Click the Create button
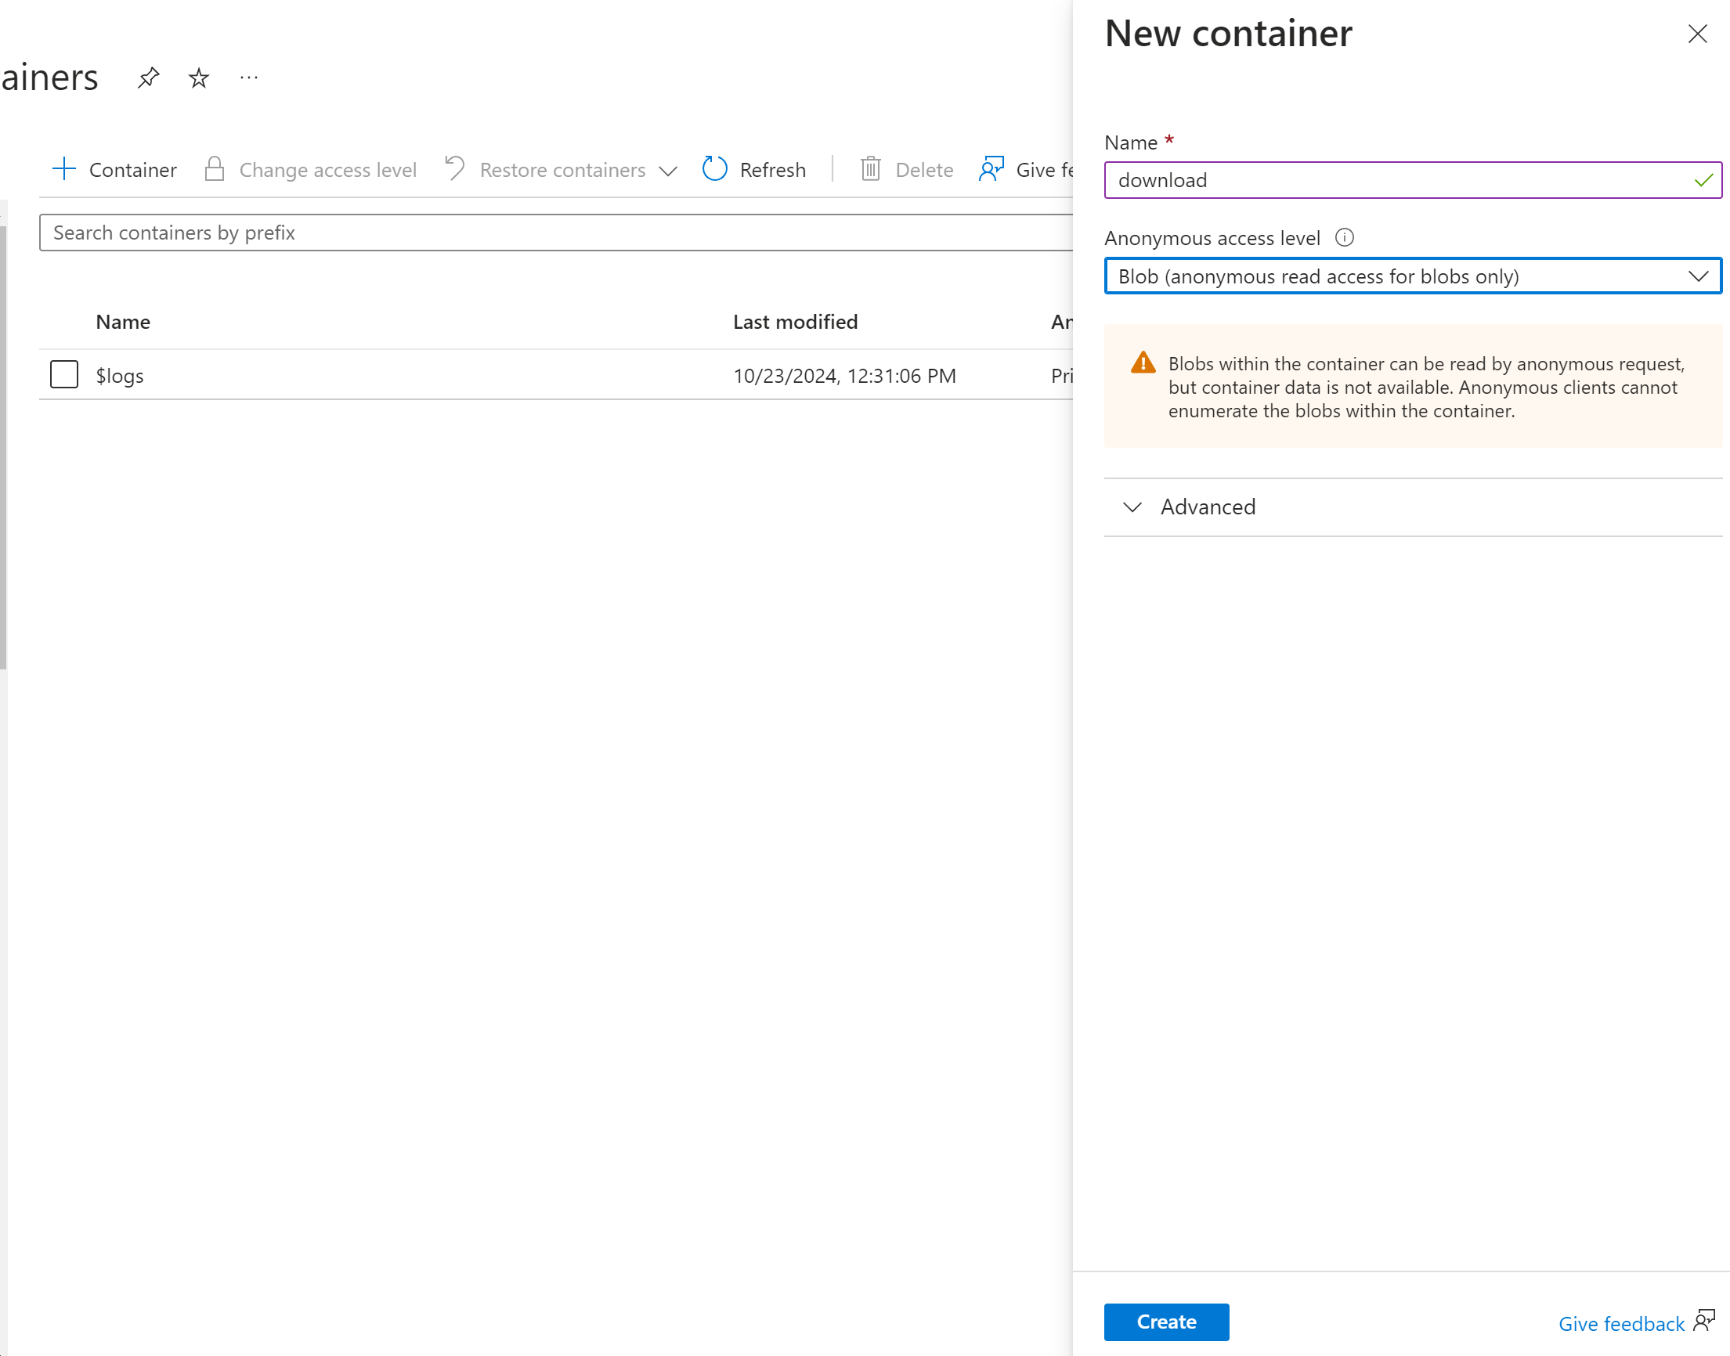Image resolution: width=1730 pixels, height=1356 pixels. 1165,1321
